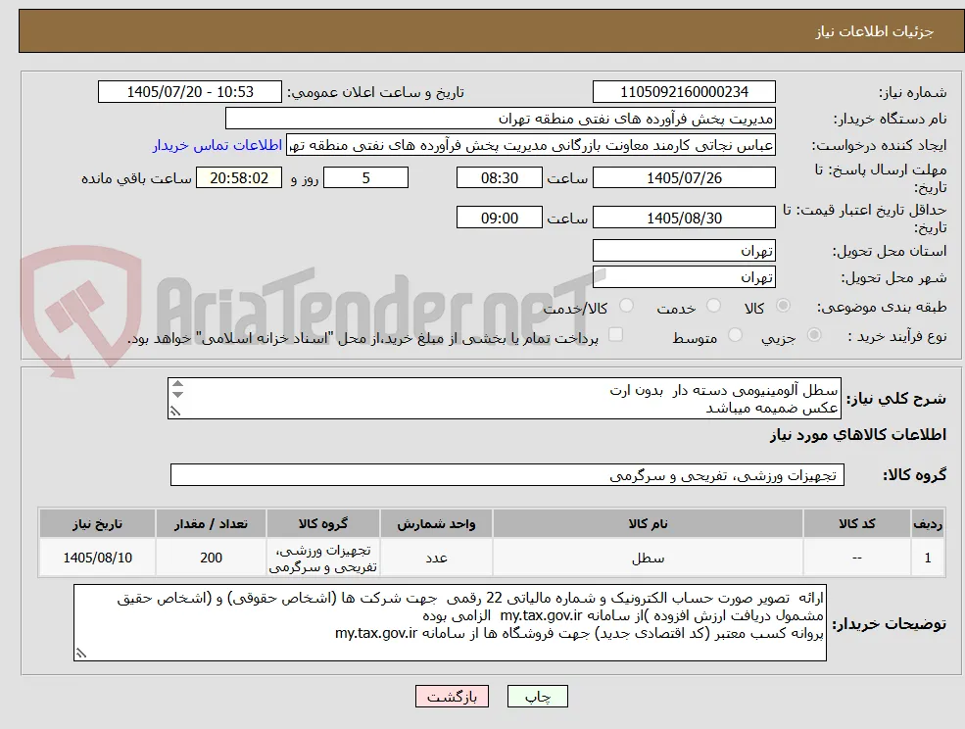Viewport: 965px width, 729px height.
Task: Select the خدمت radio button
Action: (x=713, y=306)
